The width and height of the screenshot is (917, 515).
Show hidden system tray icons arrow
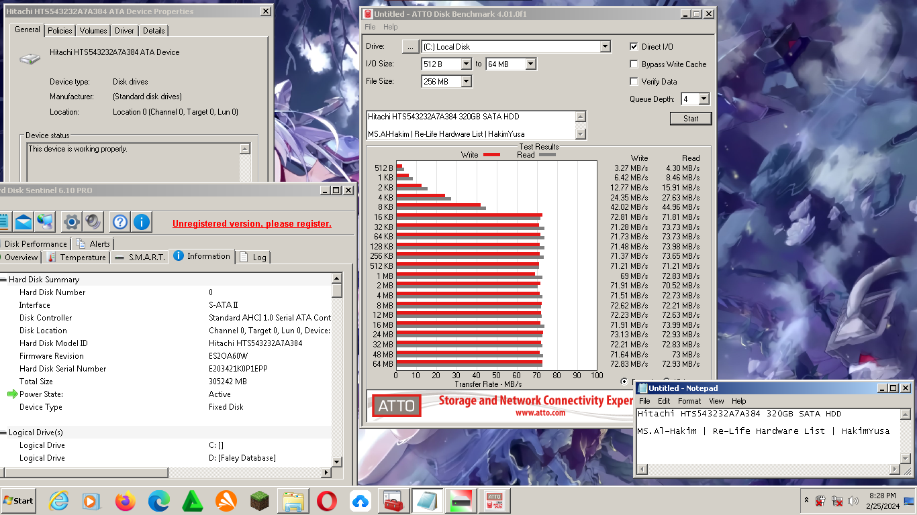[806, 501]
